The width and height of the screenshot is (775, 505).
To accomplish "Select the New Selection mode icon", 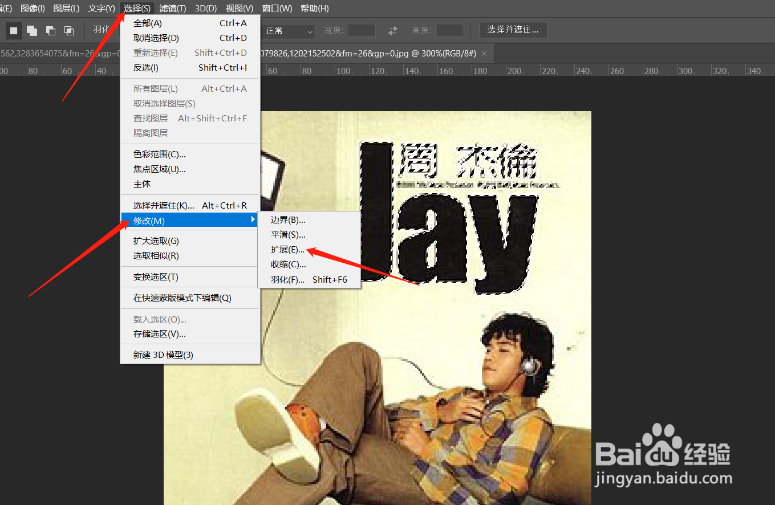I will coord(14,30).
